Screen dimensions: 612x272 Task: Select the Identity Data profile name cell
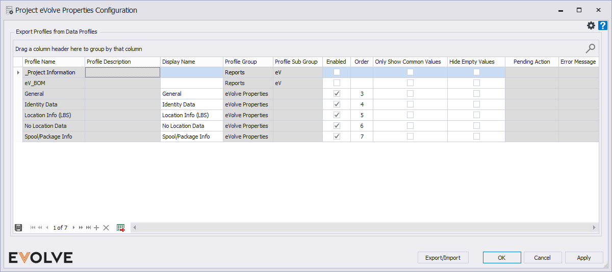(54, 104)
